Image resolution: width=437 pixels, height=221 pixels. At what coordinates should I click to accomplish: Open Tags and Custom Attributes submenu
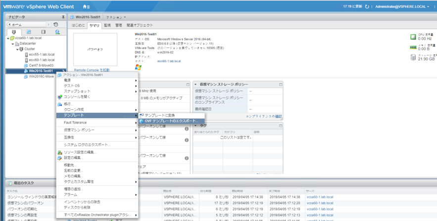[x=97, y=182]
